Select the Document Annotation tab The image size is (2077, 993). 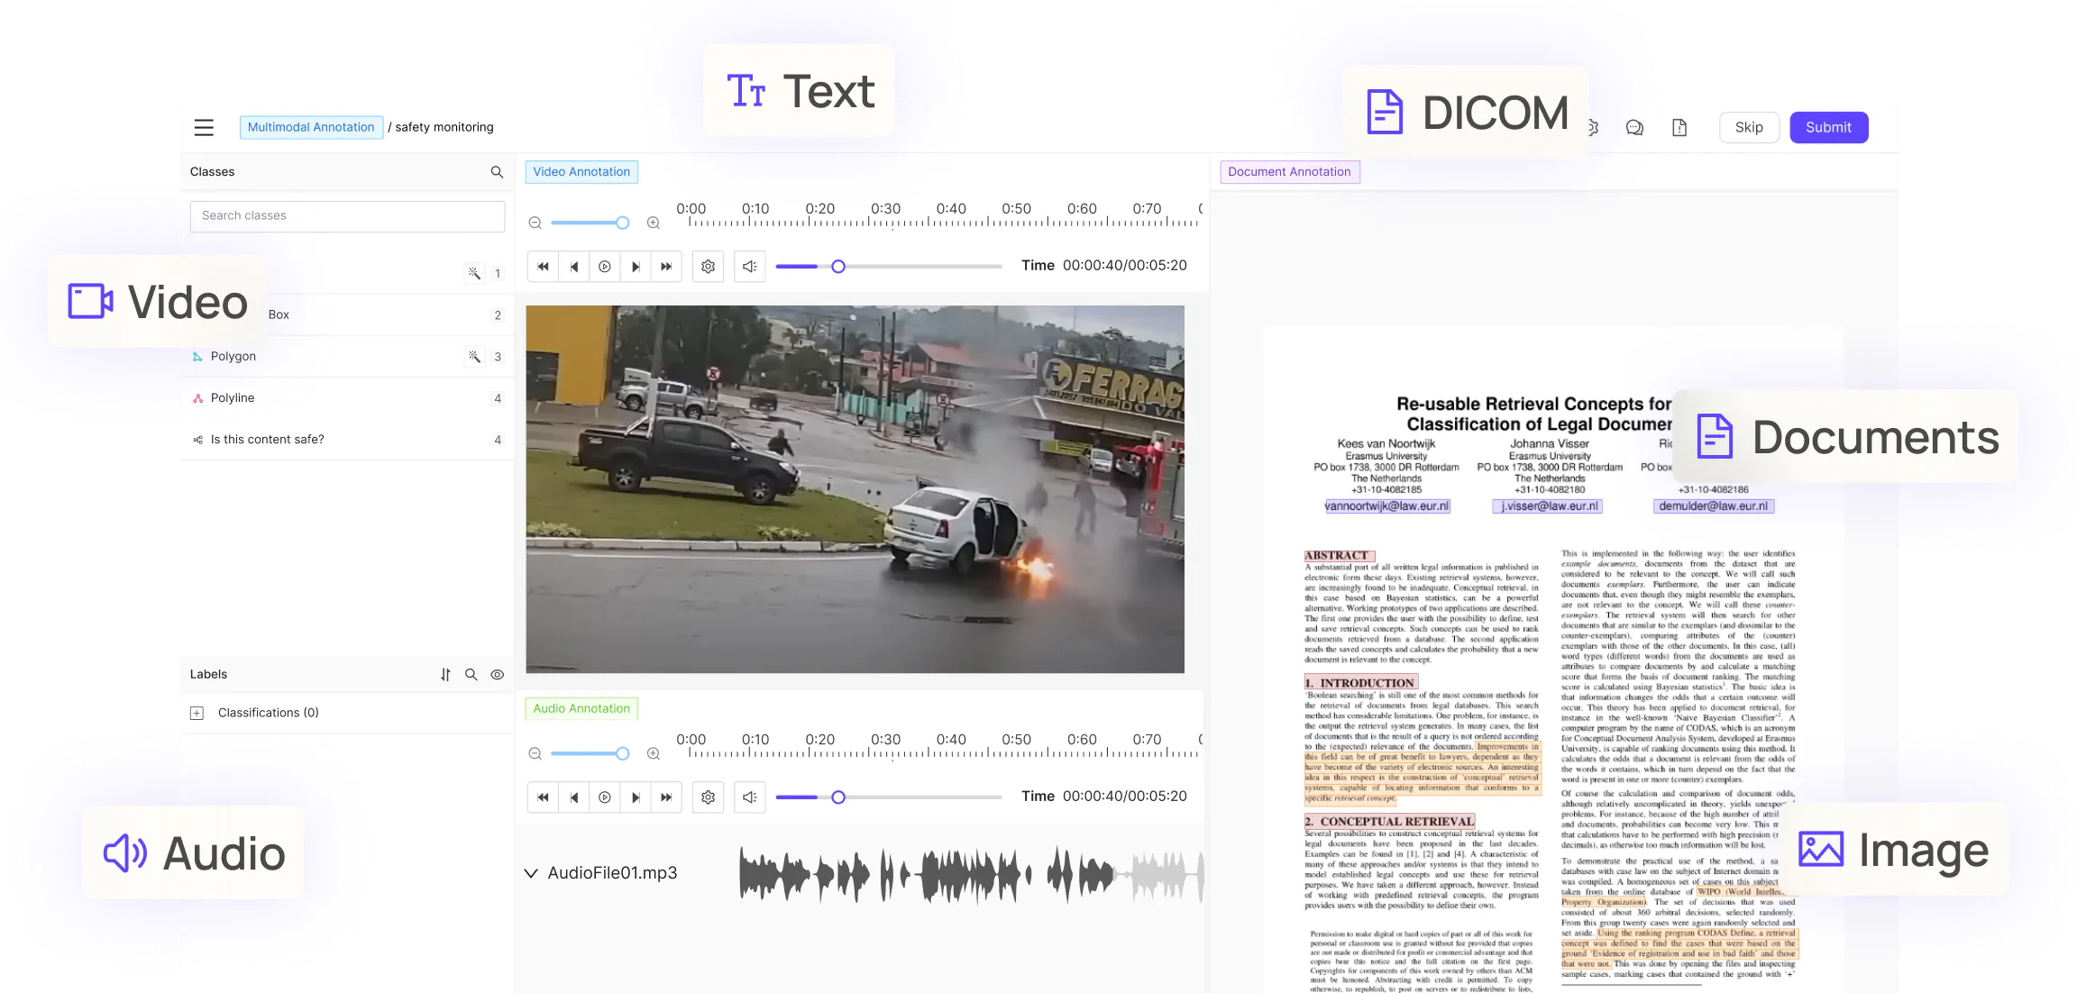click(x=1289, y=172)
